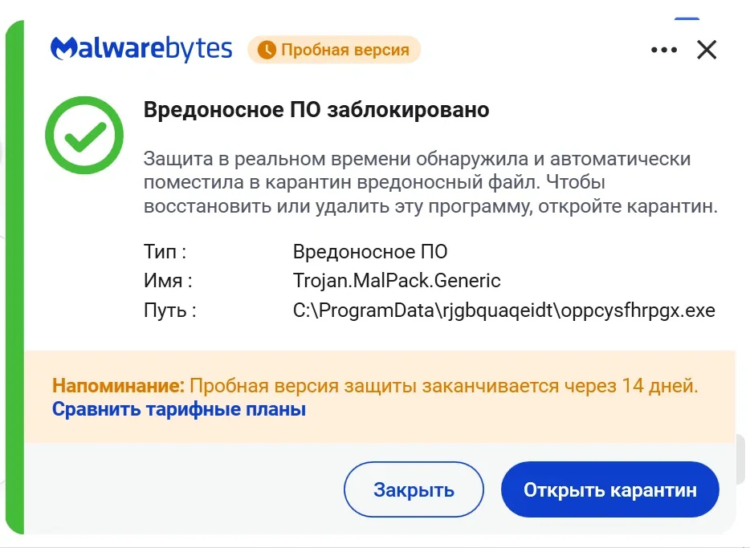Click the 'Напоминание:' reminder label
Image resolution: width=750 pixels, height=548 pixels.
click(x=118, y=385)
